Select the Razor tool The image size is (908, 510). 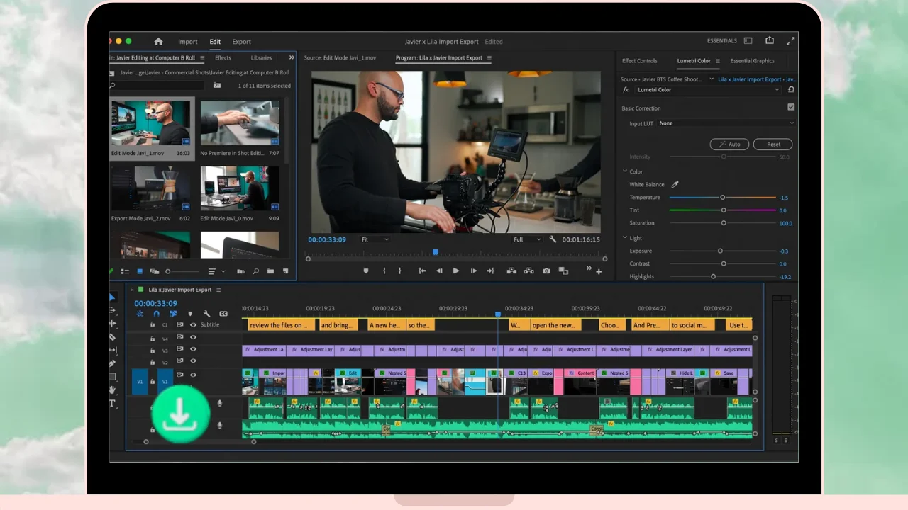click(113, 337)
